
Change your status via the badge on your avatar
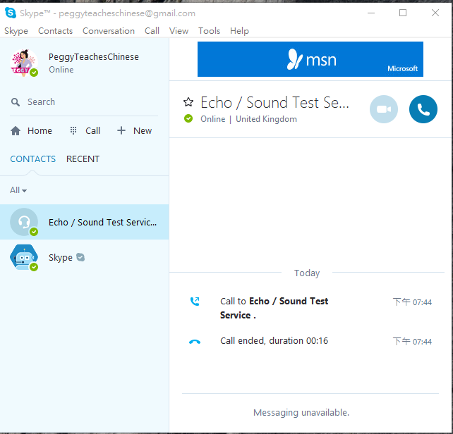[34, 73]
